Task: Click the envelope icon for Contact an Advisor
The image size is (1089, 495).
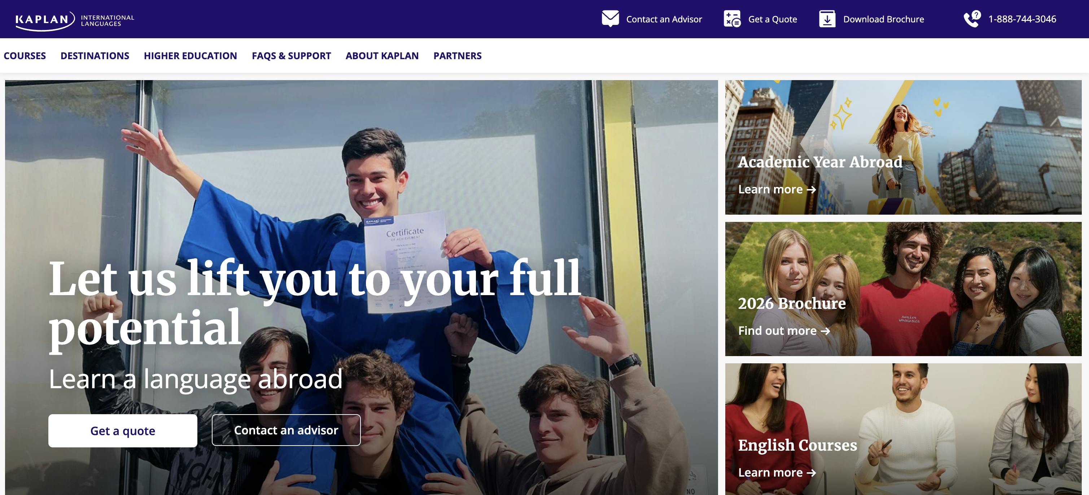Action: [x=611, y=19]
